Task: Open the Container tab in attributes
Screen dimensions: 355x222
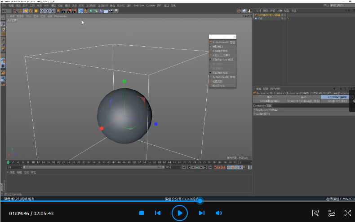Action: pos(337,97)
